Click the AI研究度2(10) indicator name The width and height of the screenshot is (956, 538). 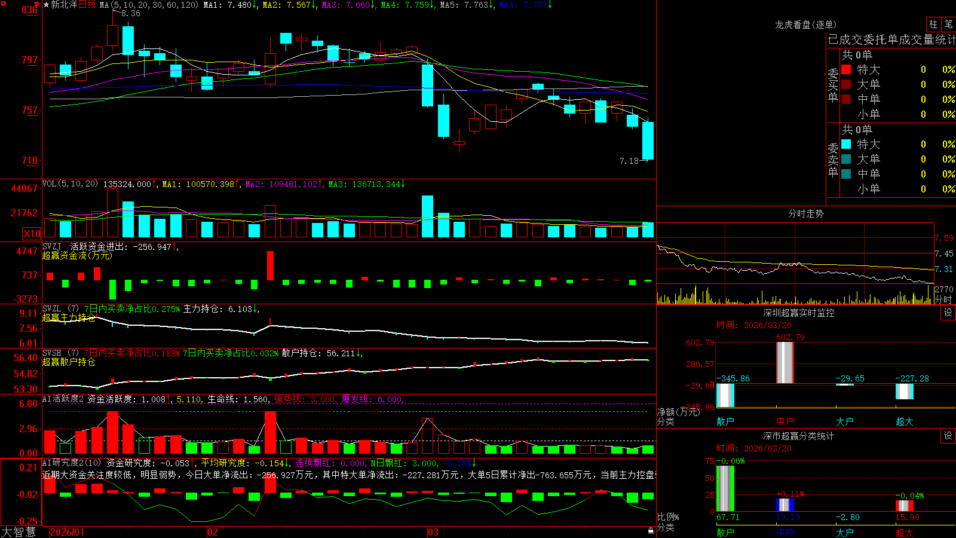(72, 463)
